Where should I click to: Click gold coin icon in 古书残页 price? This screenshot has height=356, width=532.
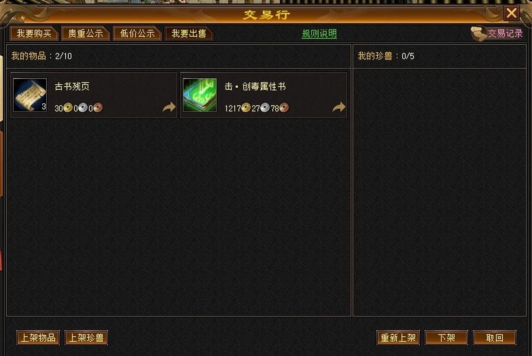(x=68, y=108)
